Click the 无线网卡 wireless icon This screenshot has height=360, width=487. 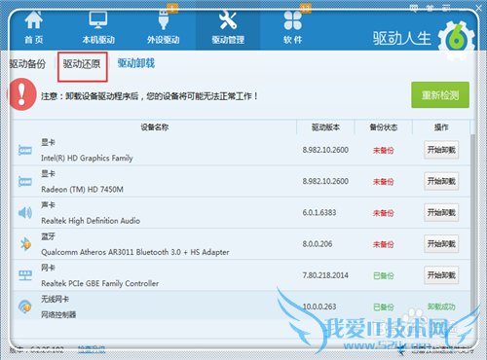pos(25,306)
